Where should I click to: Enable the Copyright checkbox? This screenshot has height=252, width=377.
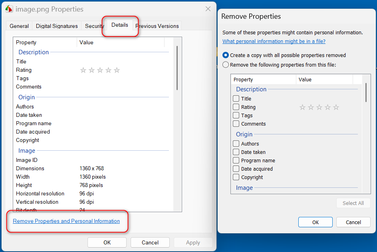point(236,177)
